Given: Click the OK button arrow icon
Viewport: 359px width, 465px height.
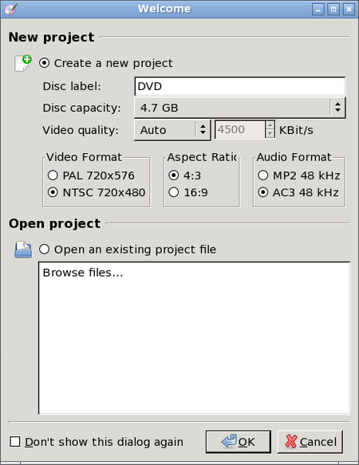Looking at the screenshot, I should pos(229,441).
